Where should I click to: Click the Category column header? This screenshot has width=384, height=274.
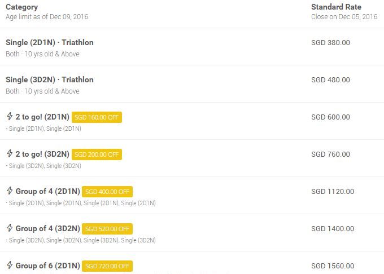coord(22,7)
